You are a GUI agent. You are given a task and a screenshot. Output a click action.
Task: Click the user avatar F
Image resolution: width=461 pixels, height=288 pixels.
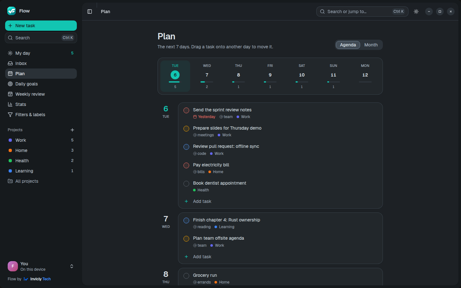tap(13, 266)
